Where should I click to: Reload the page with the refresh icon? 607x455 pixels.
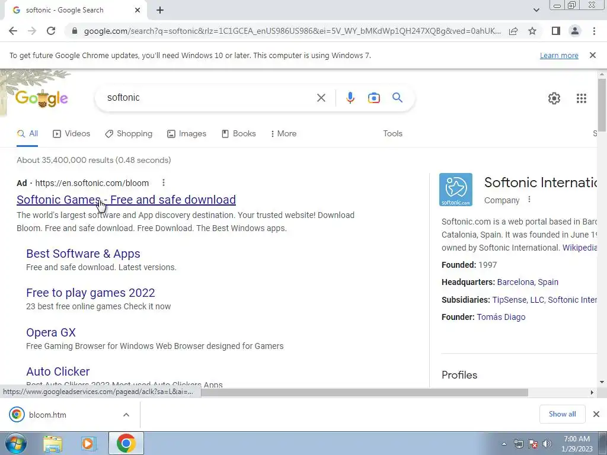click(x=51, y=31)
